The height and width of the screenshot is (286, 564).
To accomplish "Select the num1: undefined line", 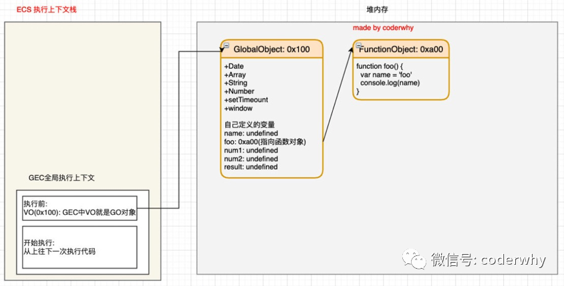I will pyautogui.click(x=251, y=151).
